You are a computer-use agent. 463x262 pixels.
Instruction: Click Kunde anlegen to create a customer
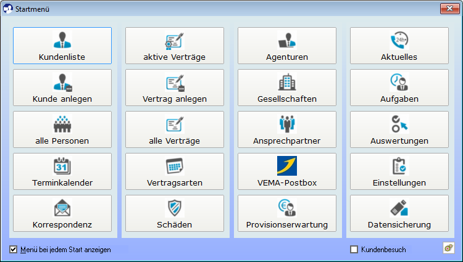pos(62,88)
